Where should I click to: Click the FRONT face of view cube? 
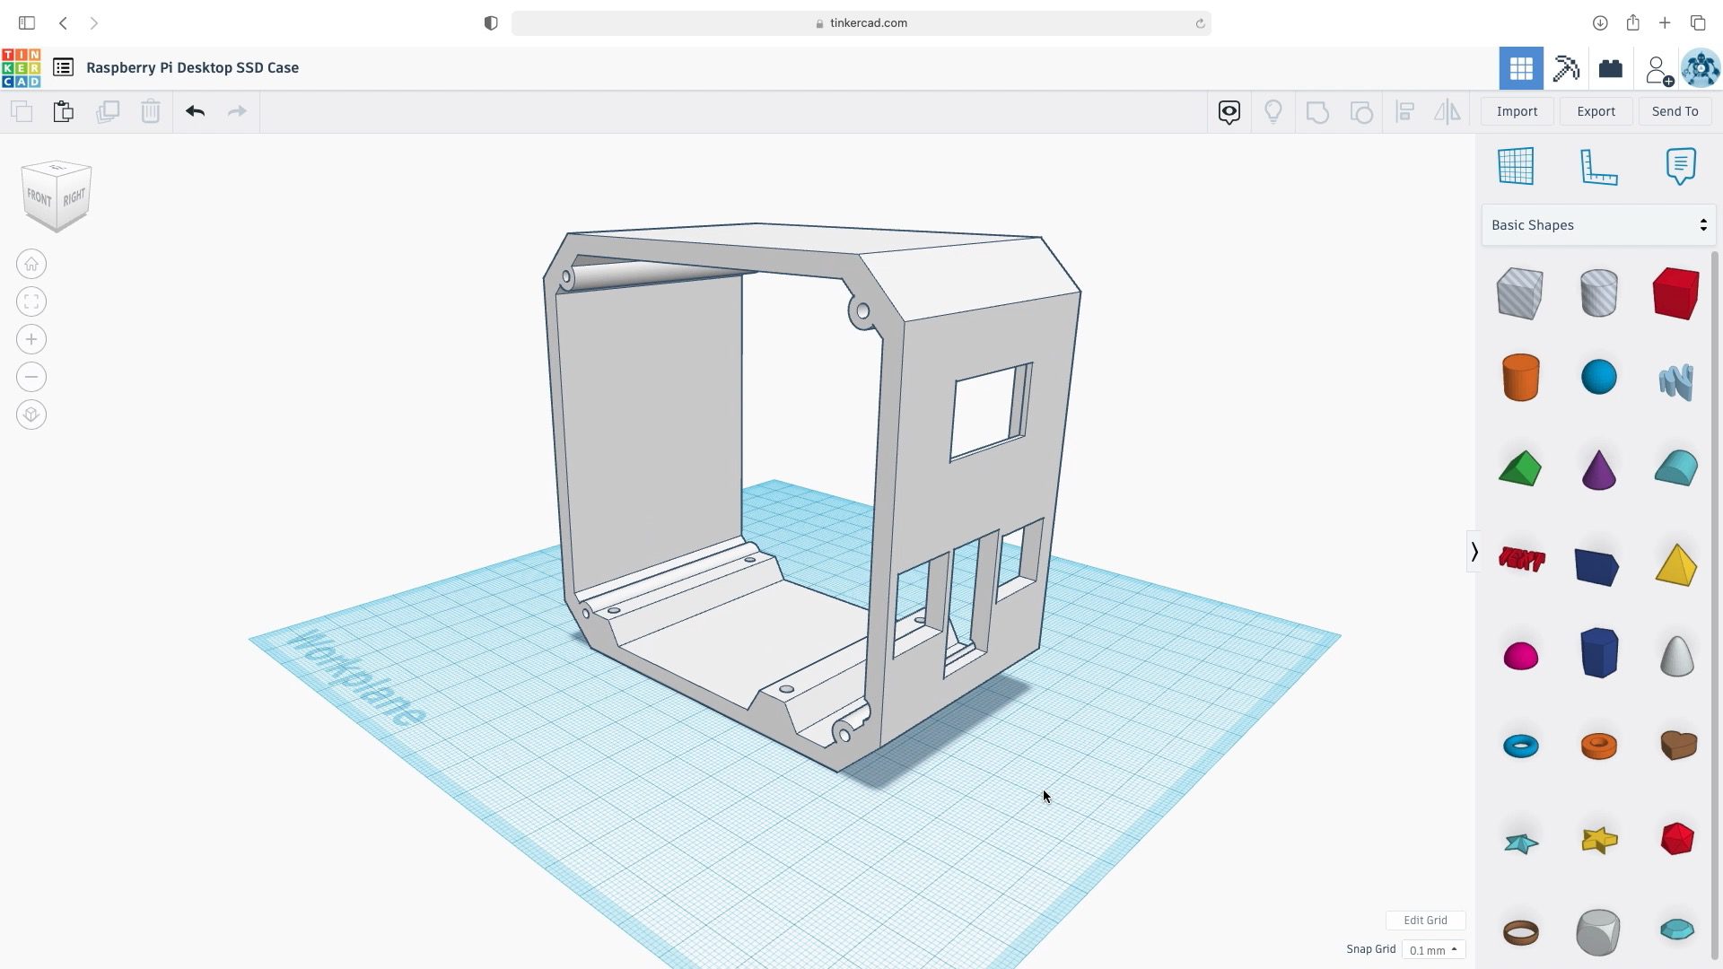pos(39,197)
